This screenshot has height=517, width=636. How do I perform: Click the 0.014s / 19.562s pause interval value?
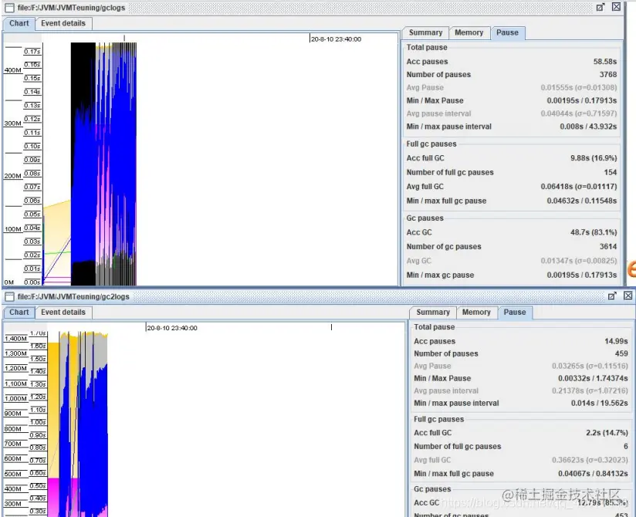coord(599,403)
